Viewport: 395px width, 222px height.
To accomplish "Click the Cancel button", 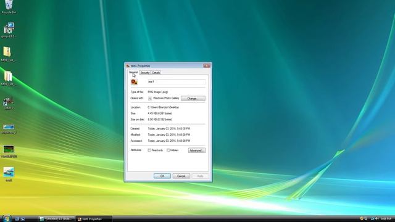I will tap(181, 176).
